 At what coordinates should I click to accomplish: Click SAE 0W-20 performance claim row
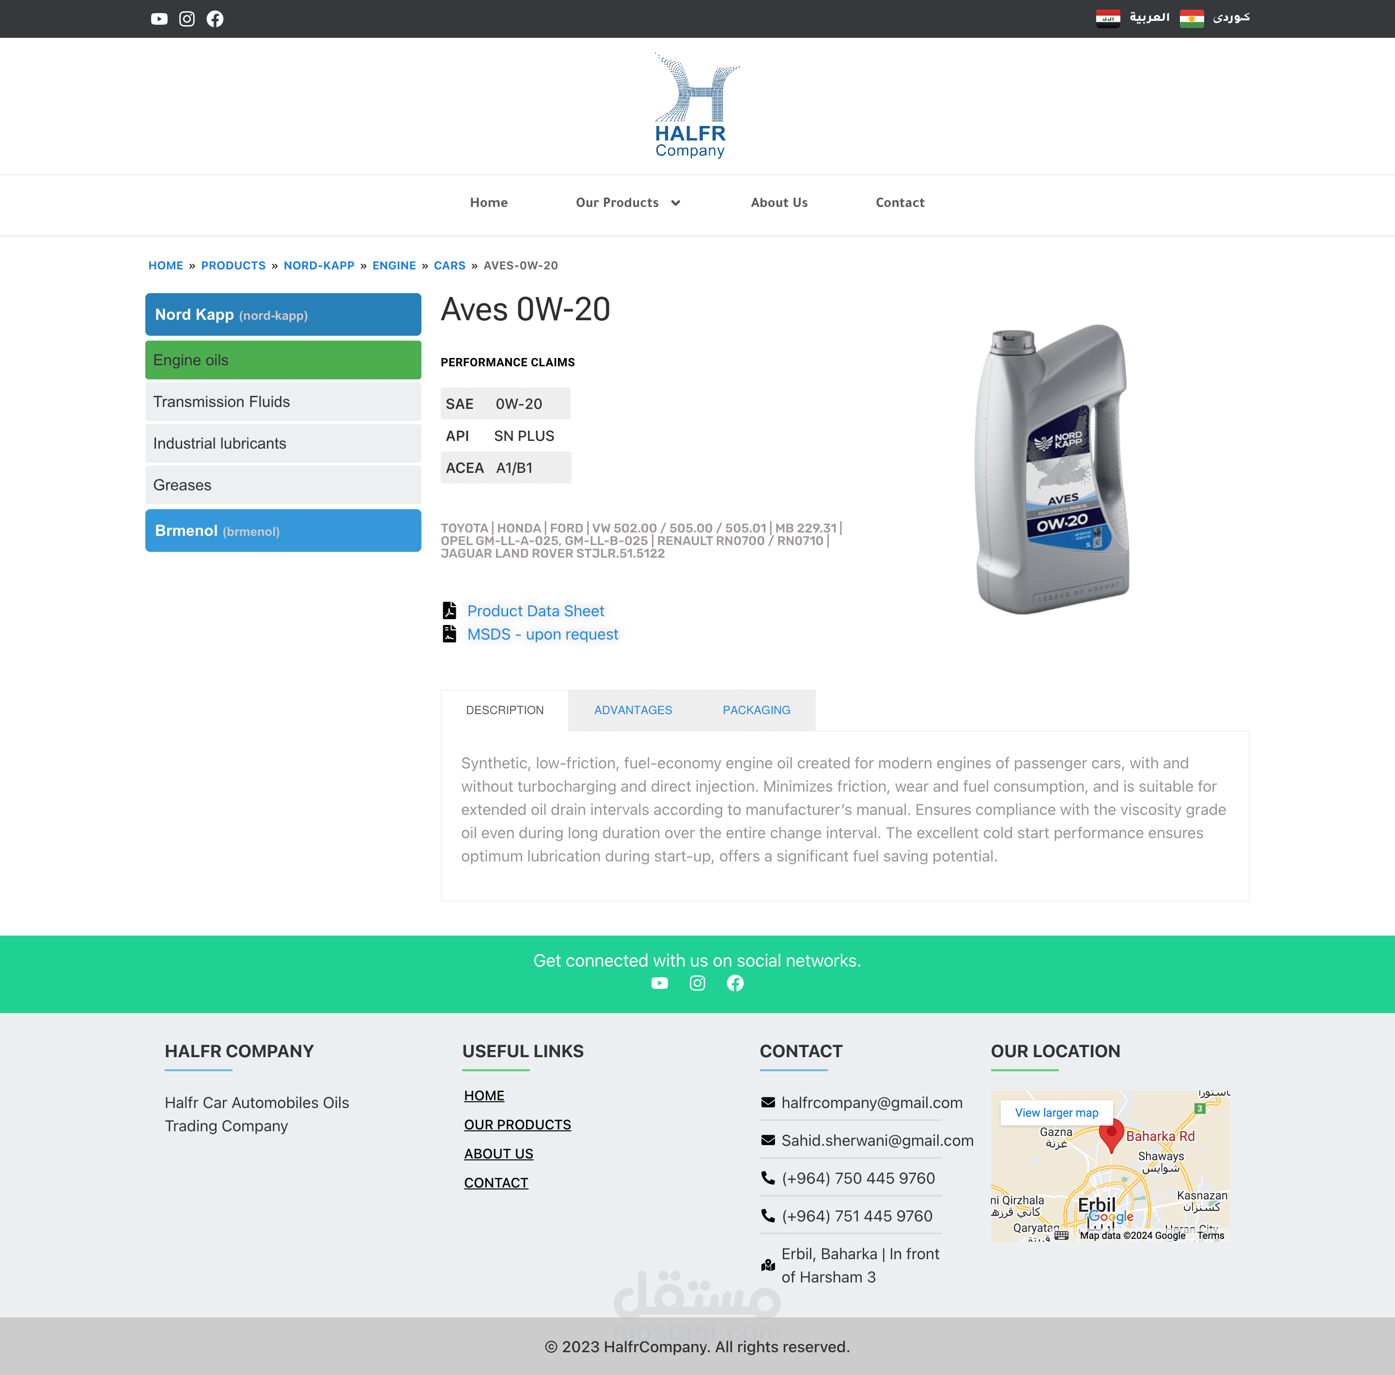(x=505, y=404)
